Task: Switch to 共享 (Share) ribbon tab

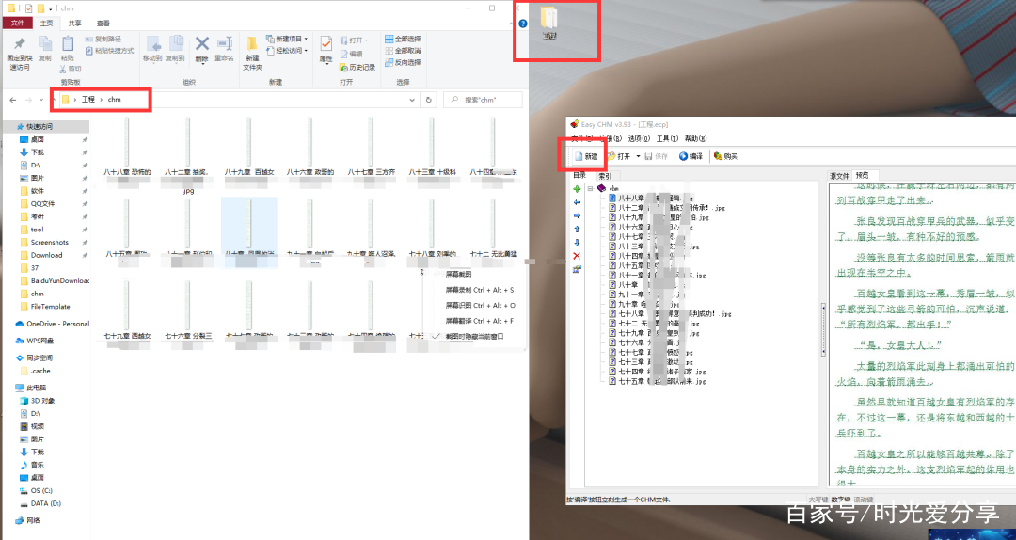Action: pyautogui.click(x=75, y=24)
